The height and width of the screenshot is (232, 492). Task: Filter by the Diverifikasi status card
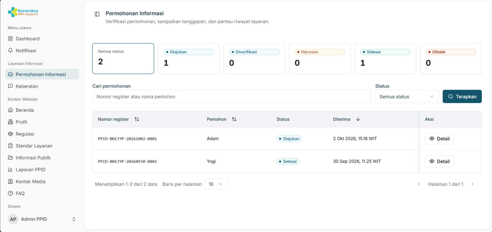pos(254,58)
